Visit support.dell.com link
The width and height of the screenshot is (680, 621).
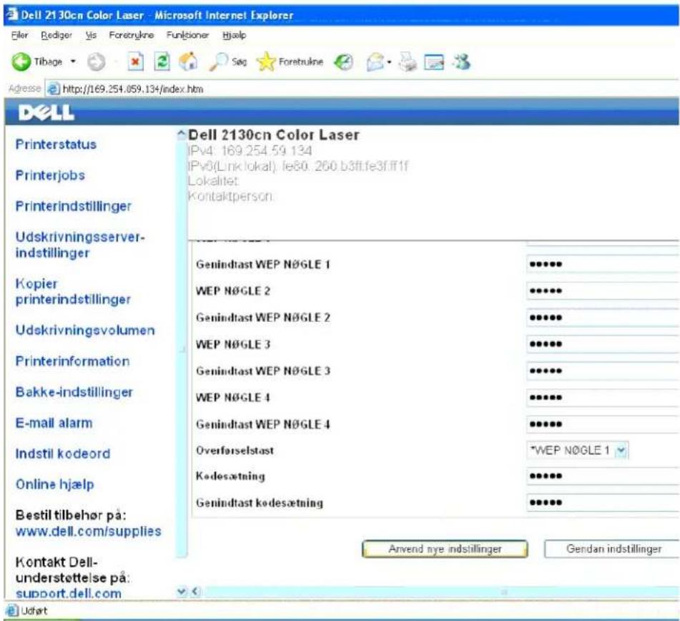[x=69, y=593]
